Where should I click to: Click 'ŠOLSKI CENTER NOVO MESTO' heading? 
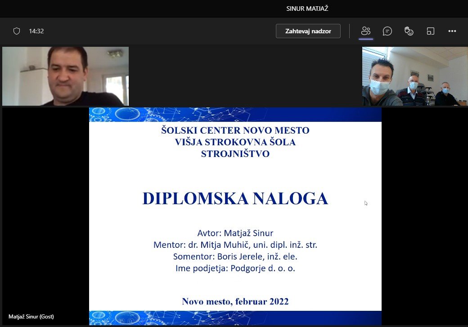235,130
